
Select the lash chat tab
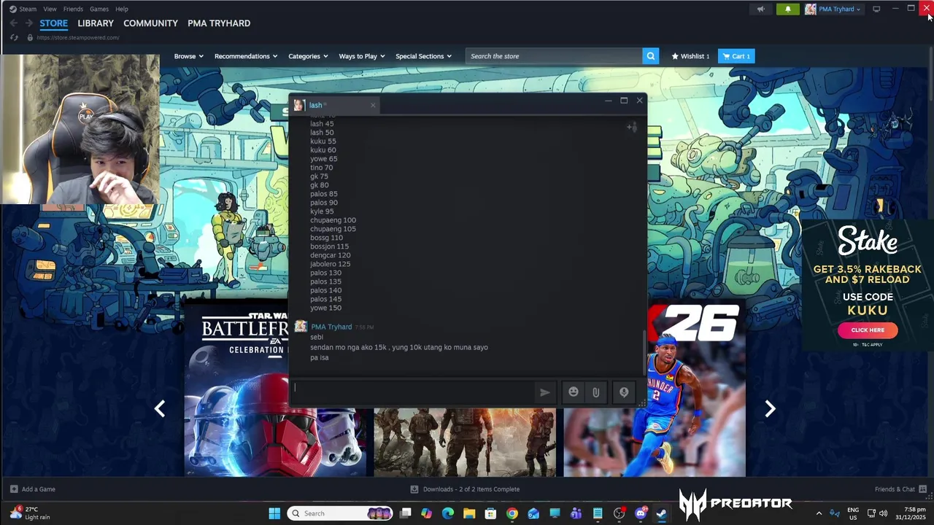(x=334, y=105)
